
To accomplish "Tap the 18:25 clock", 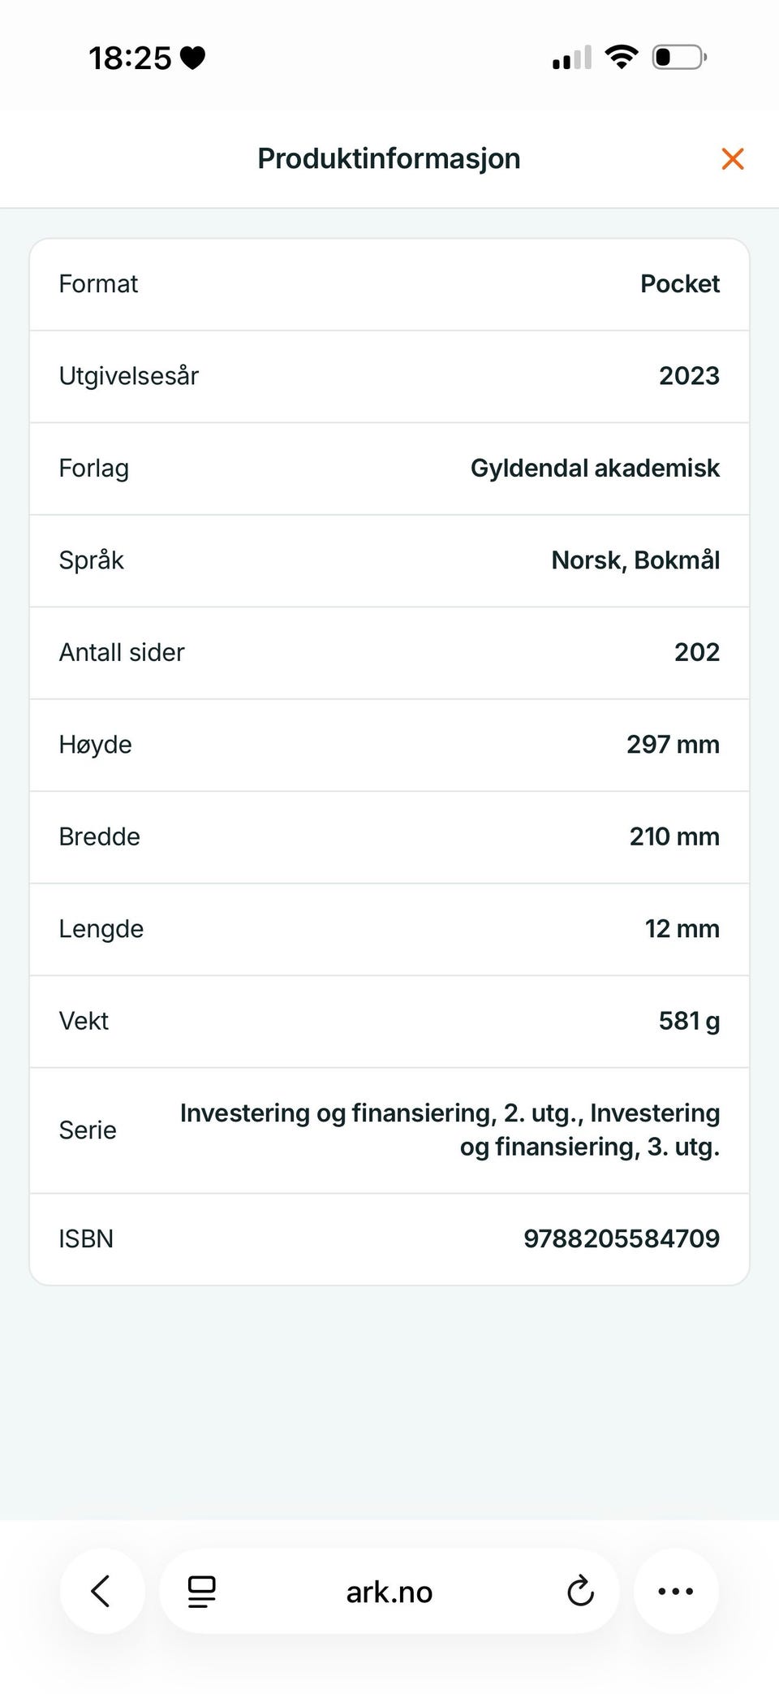I will 130,58.
